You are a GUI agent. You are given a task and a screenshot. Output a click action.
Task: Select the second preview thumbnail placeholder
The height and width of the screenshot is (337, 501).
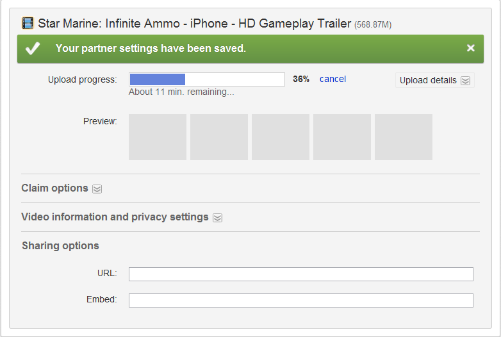point(219,137)
